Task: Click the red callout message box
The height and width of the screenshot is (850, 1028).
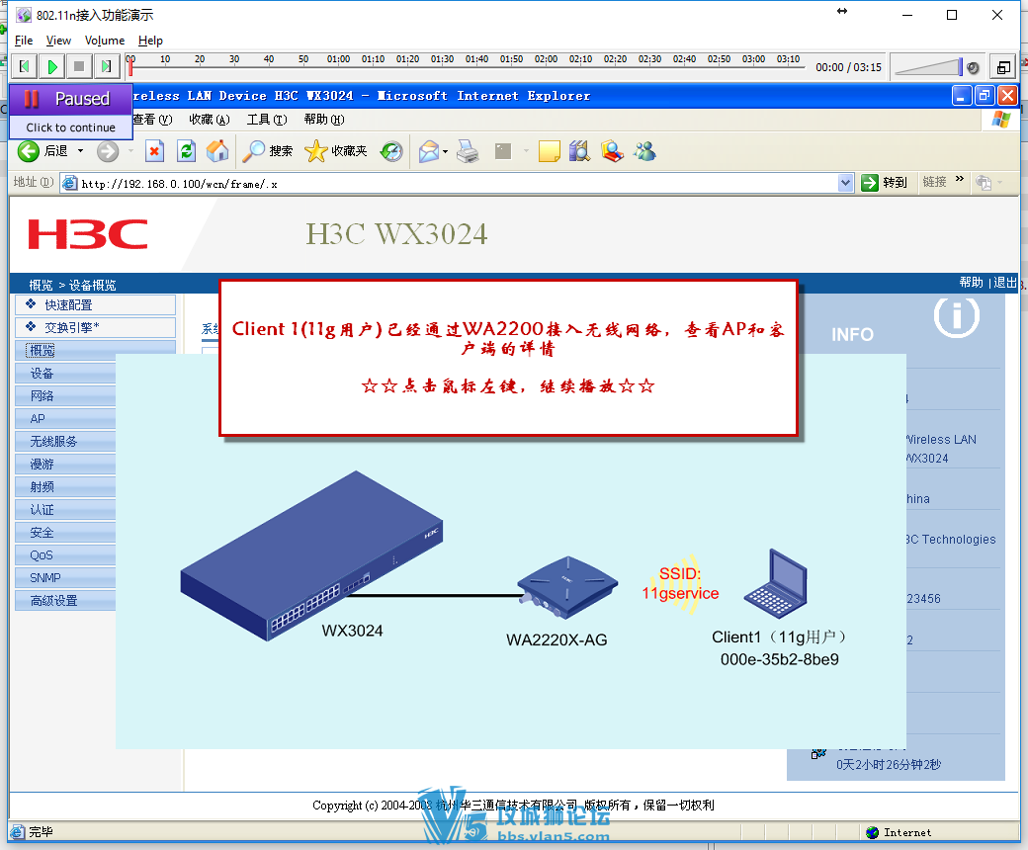Action: click(508, 358)
